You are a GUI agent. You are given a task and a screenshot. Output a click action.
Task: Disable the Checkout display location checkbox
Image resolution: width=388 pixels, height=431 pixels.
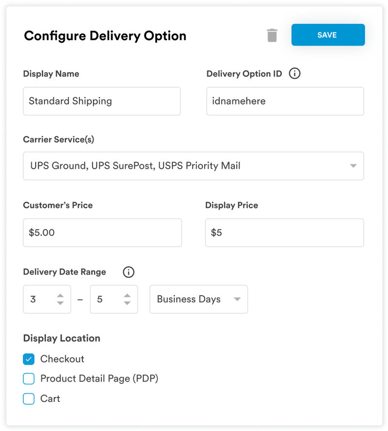[29, 359]
